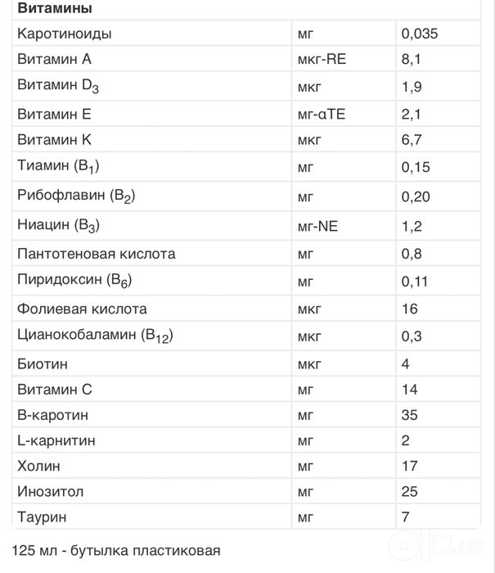This screenshot has height=573, width=495.
Task: Click the Витамины table header
Action: 55,8
